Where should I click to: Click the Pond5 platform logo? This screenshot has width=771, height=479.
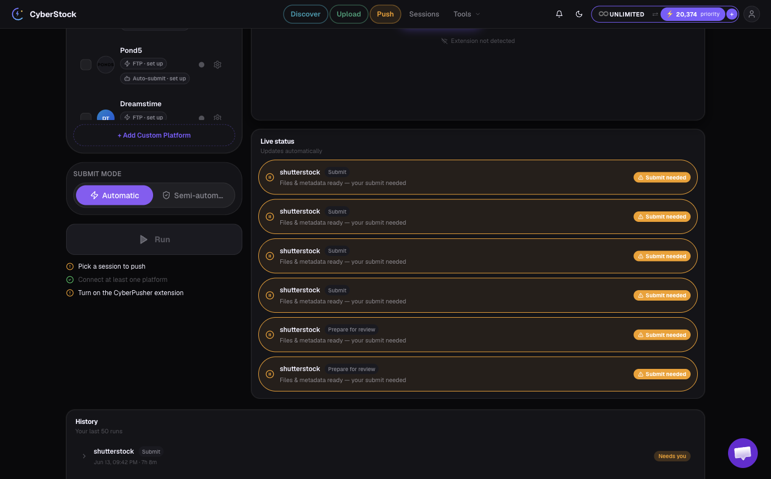tap(106, 64)
